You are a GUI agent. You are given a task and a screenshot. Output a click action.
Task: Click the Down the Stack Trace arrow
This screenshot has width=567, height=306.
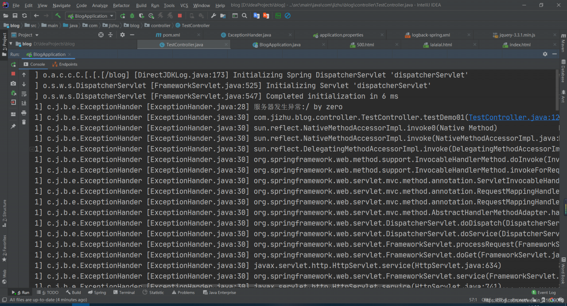(24, 84)
